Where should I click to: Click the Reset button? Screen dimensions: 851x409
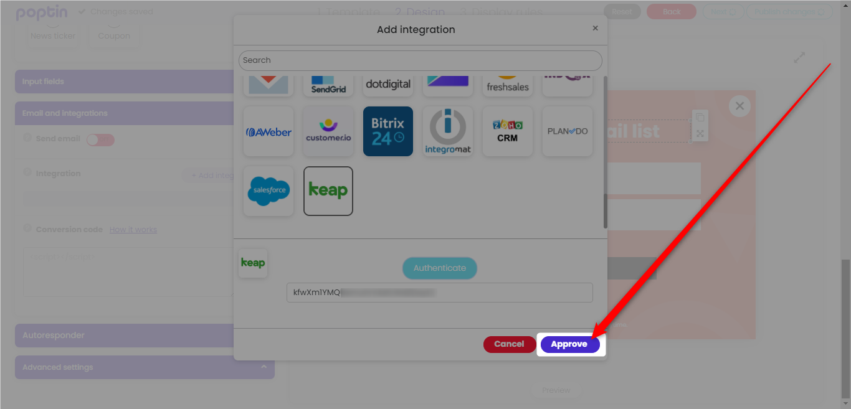click(622, 12)
